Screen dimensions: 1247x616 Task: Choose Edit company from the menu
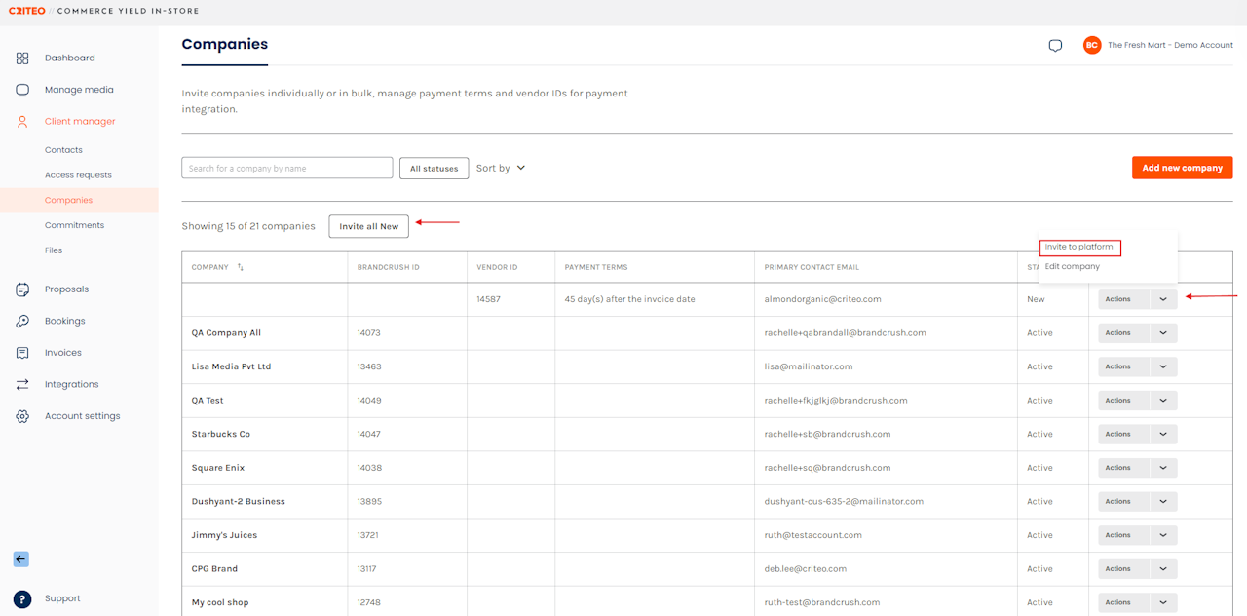pyautogui.click(x=1073, y=267)
